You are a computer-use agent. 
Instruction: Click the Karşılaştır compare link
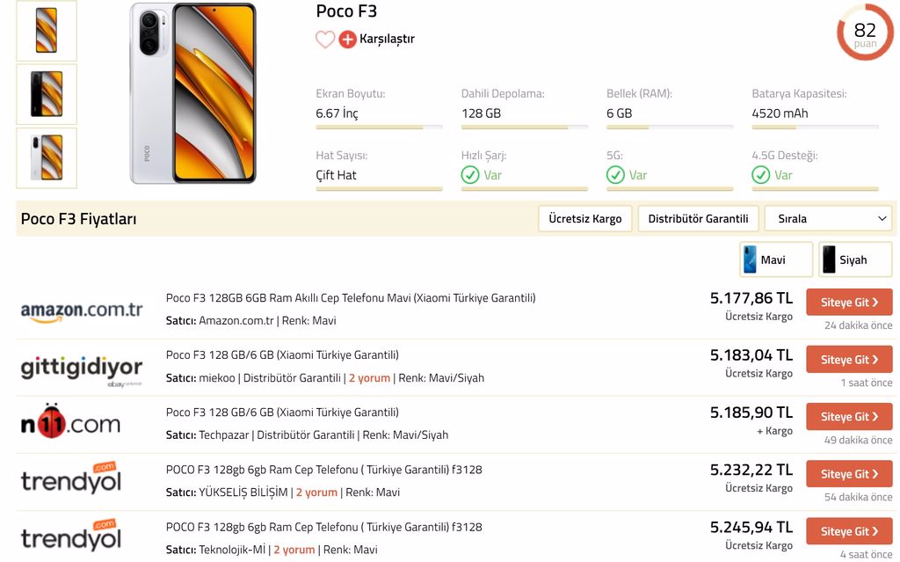[x=387, y=39]
